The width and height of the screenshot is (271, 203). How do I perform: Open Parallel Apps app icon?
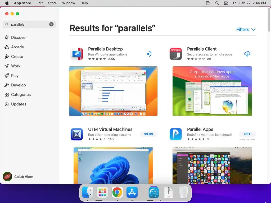point(176,134)
